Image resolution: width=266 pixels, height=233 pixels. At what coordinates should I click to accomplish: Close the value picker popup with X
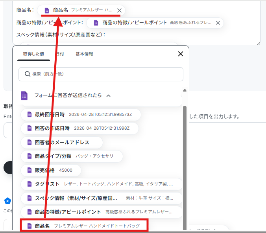pos(181,54)
